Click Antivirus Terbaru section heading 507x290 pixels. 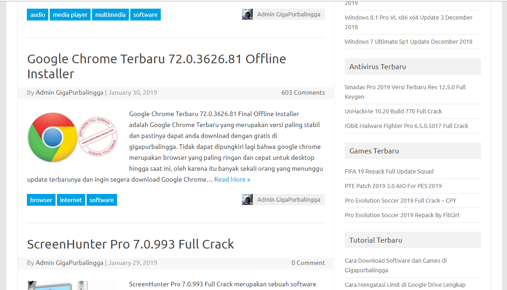tap(413, 66)
